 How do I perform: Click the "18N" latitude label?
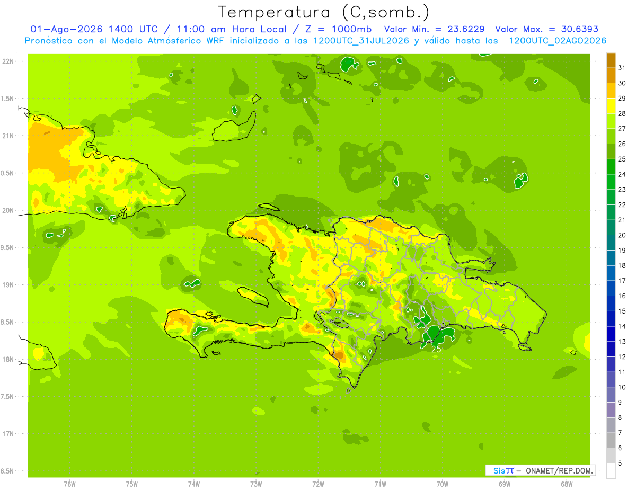click(x=7, y=359)
